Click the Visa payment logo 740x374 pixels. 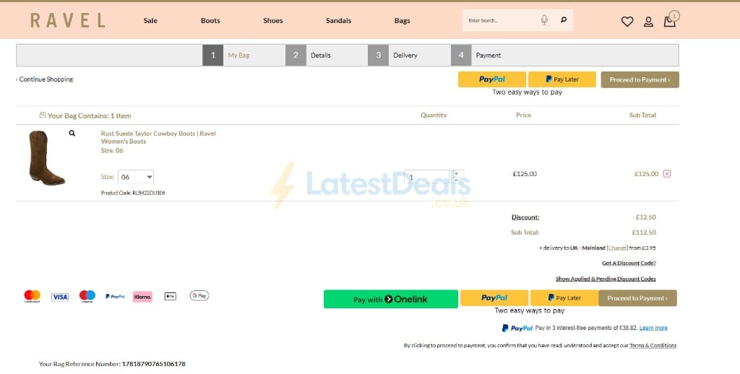click(60, 297)
